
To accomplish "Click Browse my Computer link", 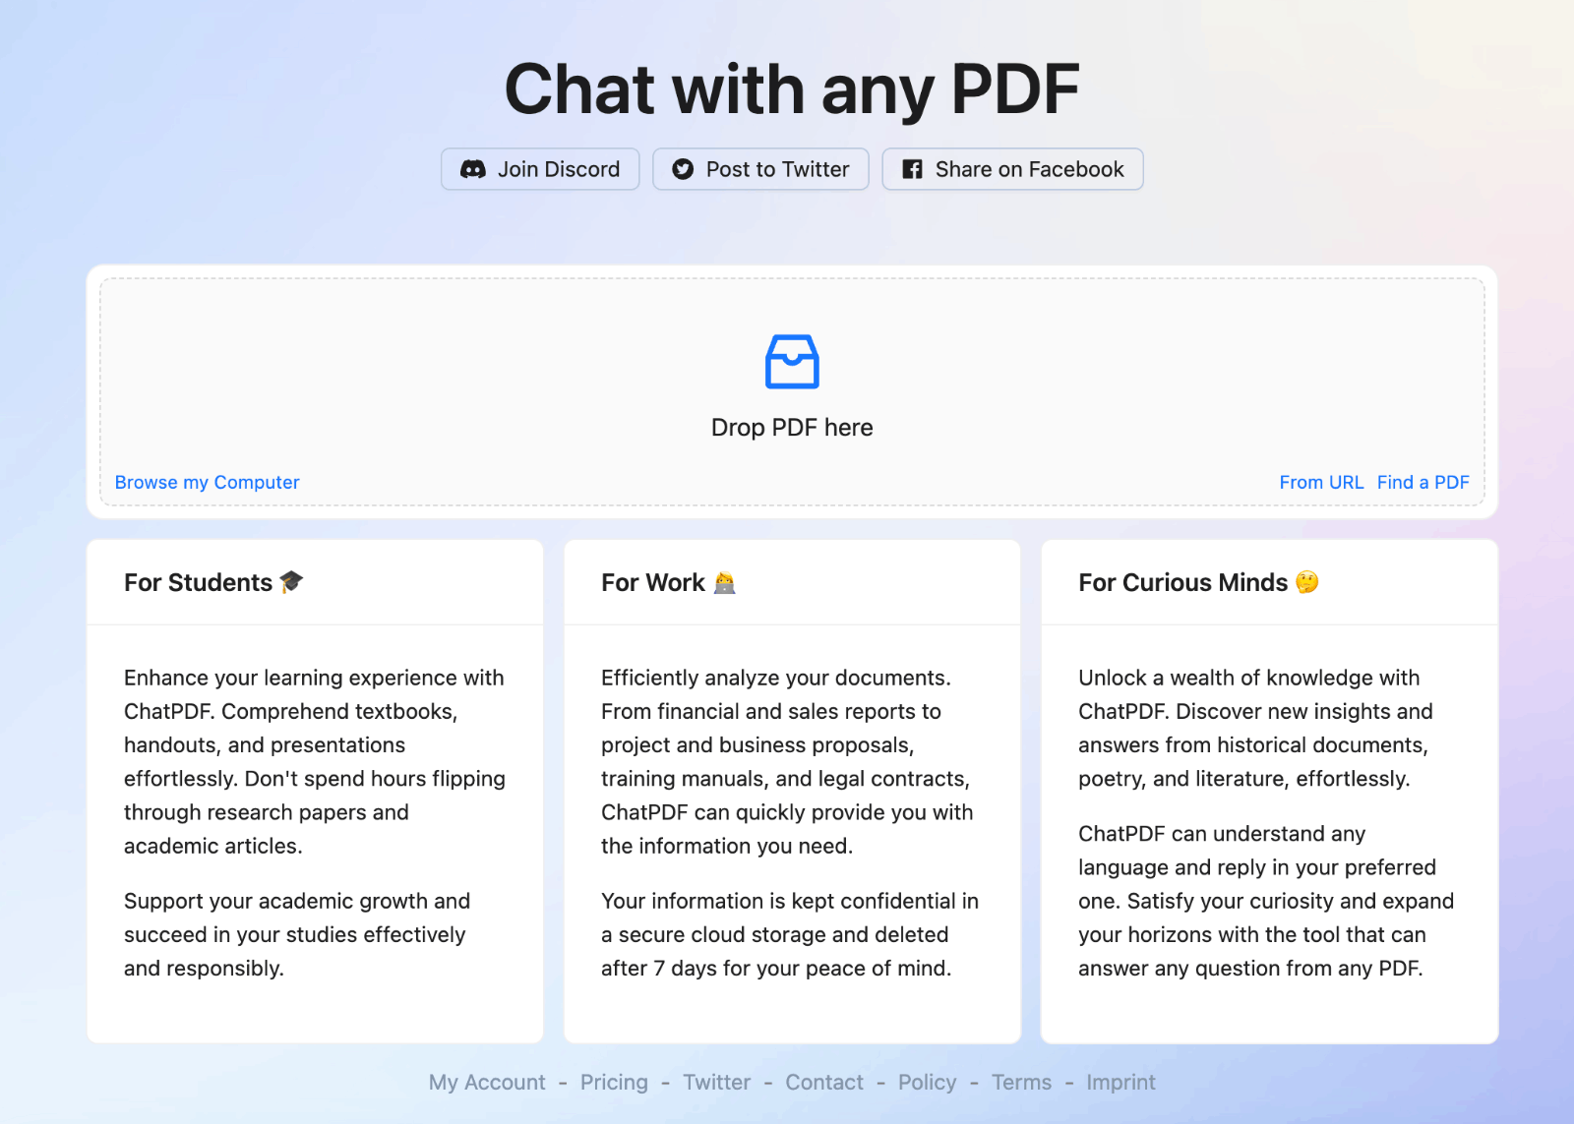I will click(x=207, y=482).
